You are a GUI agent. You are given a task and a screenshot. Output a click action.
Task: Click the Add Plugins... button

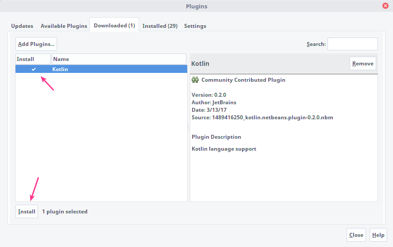pyautogui.click(x=36, y=44)
